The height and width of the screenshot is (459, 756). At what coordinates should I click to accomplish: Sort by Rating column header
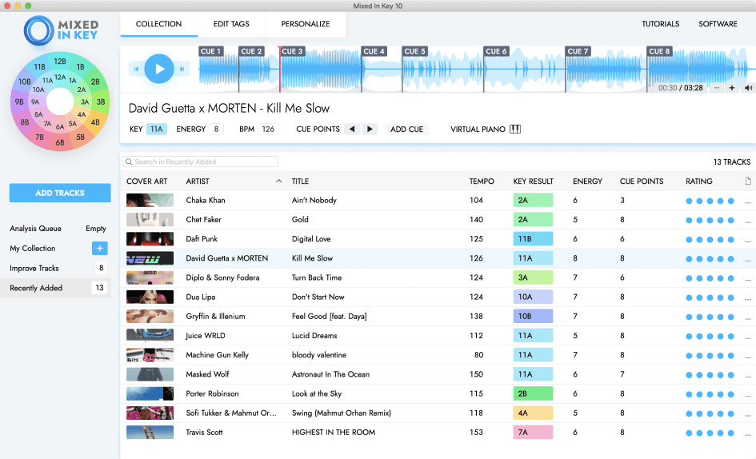pyautogui.click(x=699, y=182)
